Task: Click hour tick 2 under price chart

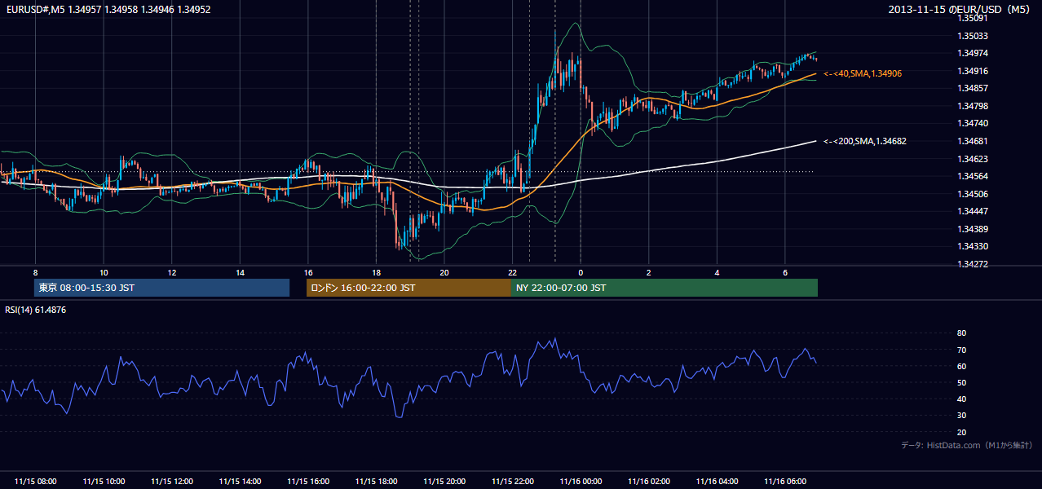Action: coord(649,272)
